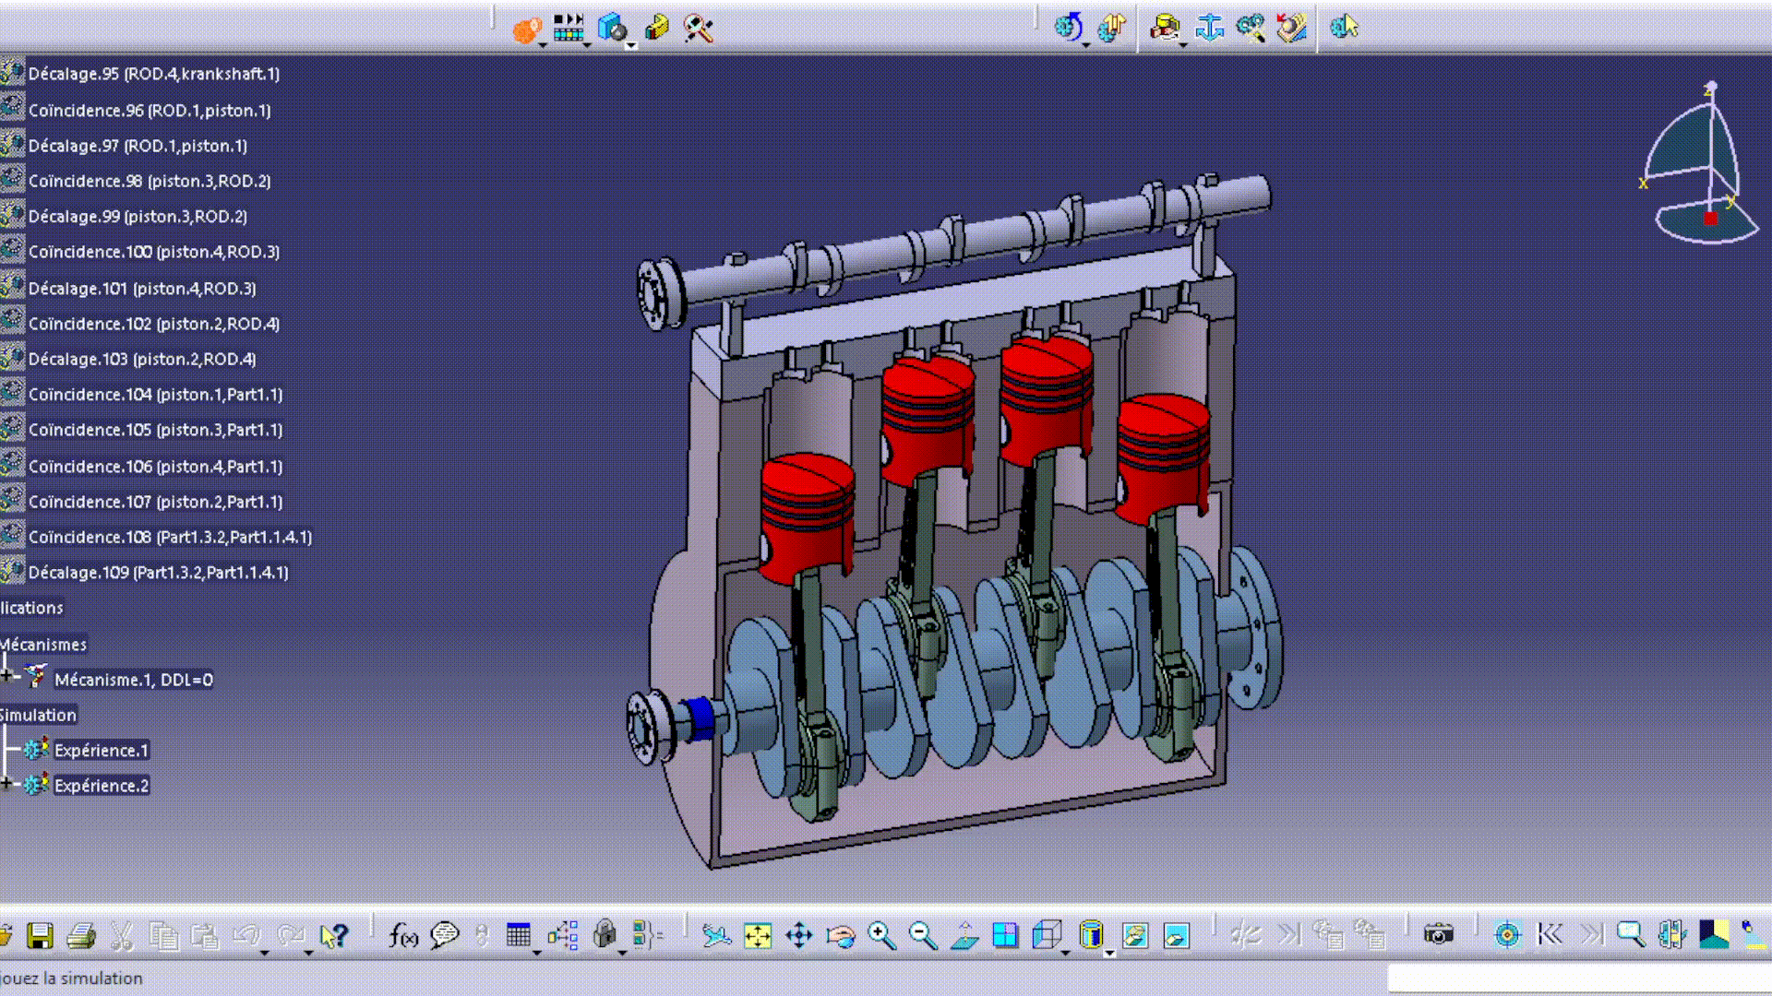
Task: Toggle the film strip simulation player icon
Action: coord(569,28)
